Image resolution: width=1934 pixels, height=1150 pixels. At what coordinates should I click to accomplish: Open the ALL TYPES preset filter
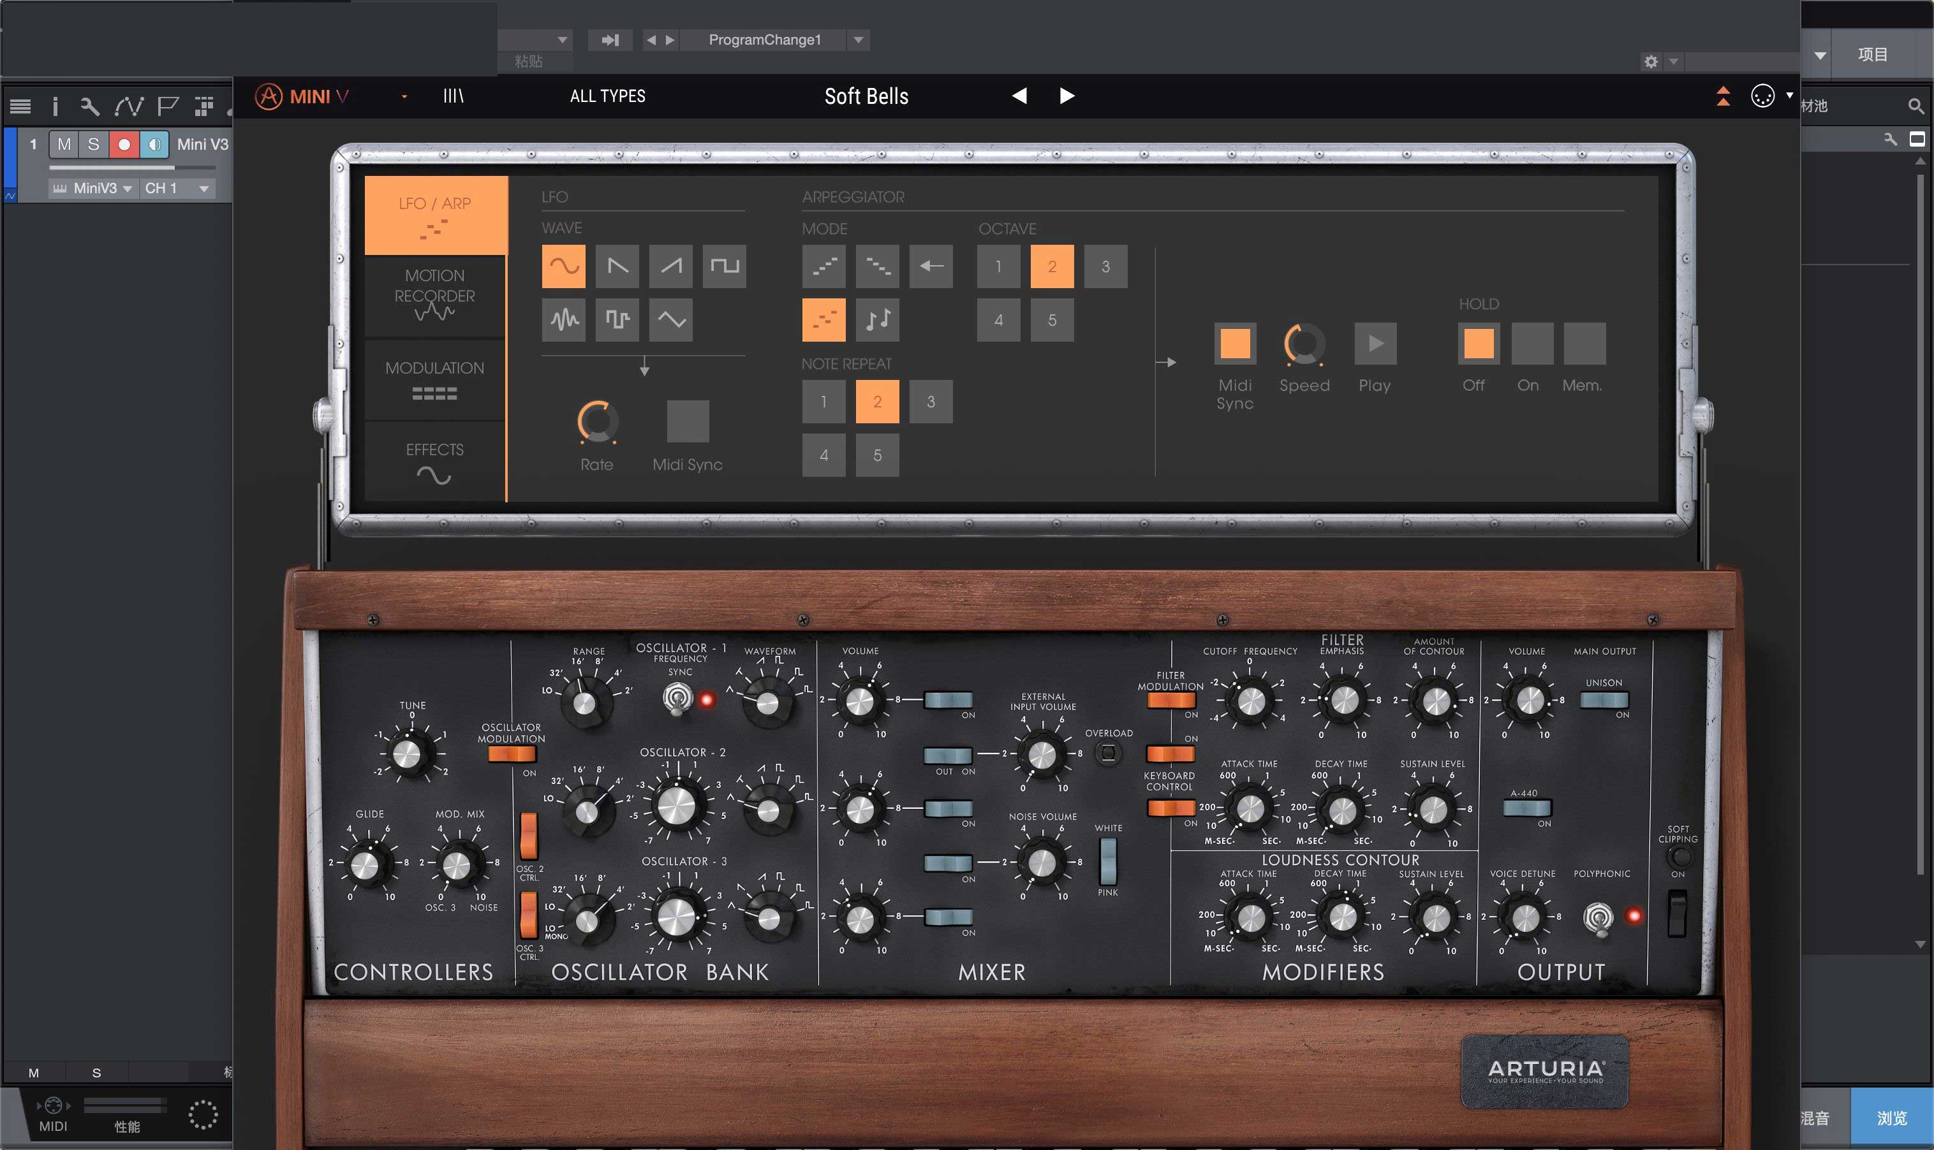(x=608, y=96)
